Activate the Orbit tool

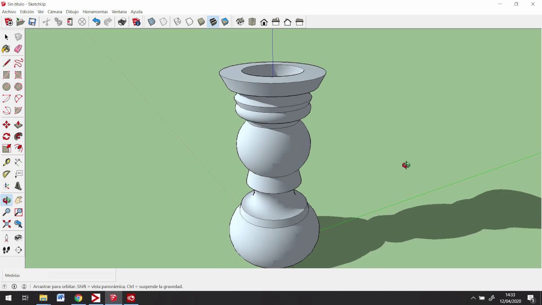6,200
